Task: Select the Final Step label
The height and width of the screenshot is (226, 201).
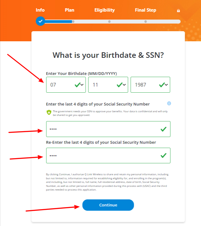Action: pos(145,10)
